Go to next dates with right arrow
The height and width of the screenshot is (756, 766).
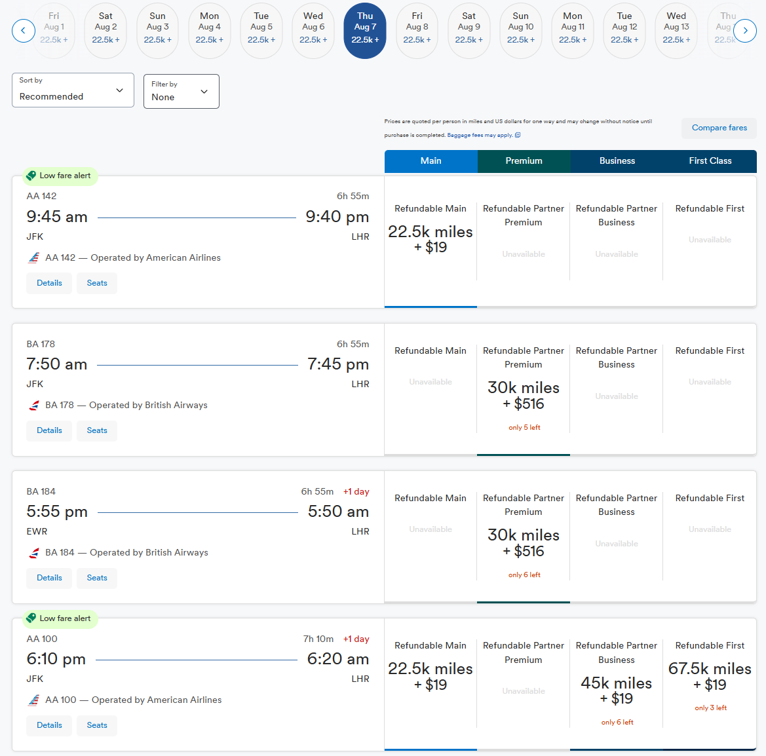[745, 31]
